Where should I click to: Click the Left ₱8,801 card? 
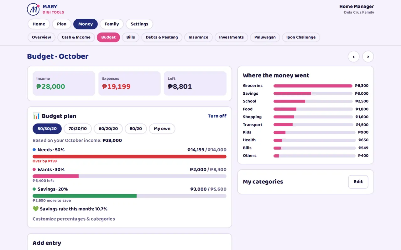pyautogui.click(x=195, y=83)
